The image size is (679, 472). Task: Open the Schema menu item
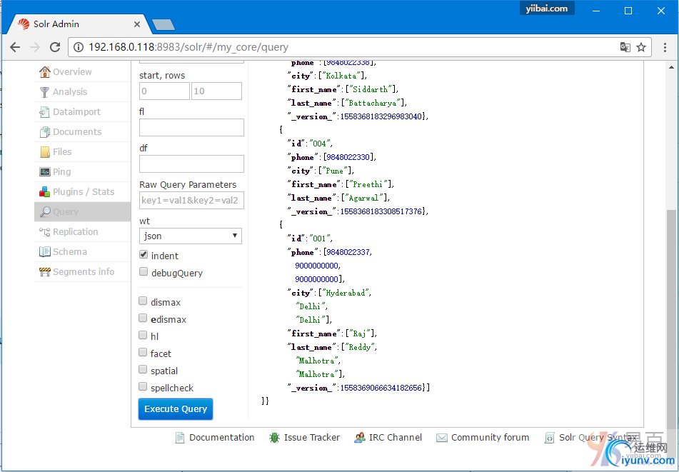pyautogui.click(x=82, y=251)
